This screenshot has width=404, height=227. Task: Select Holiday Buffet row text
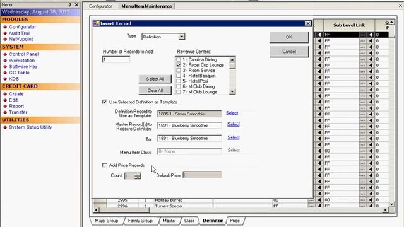[x=169, y=200]
